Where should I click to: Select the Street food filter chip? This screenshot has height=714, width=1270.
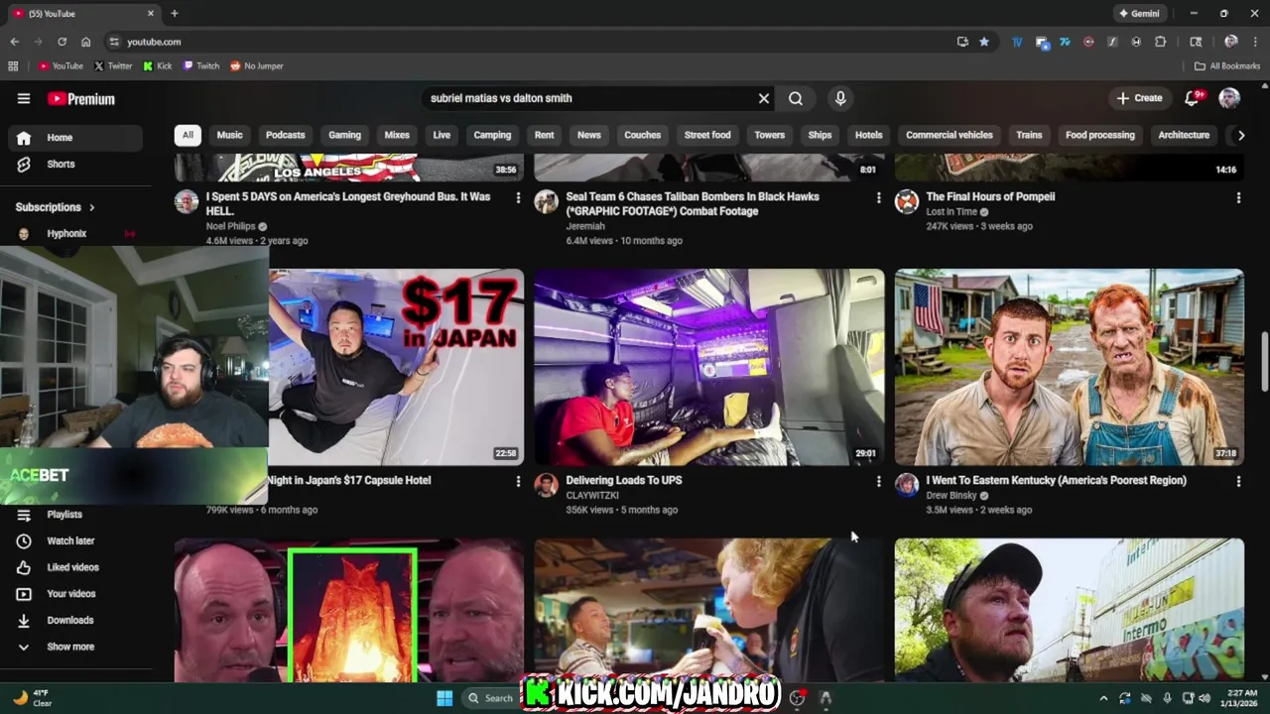click(707, 135)
